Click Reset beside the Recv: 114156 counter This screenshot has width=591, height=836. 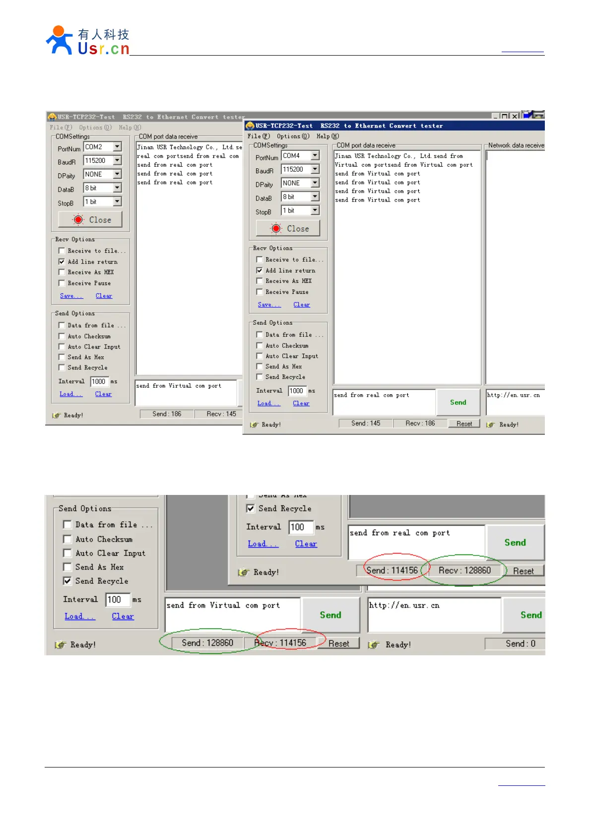339,643
